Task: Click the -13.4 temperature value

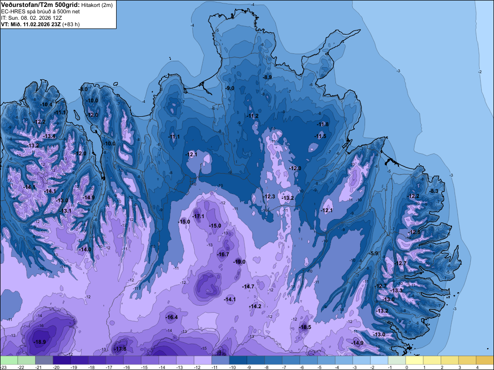Action: [49, 136]
